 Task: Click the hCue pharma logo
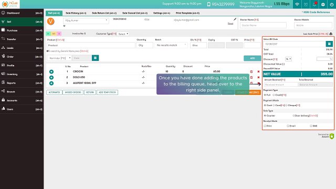[x=10, y=4]
